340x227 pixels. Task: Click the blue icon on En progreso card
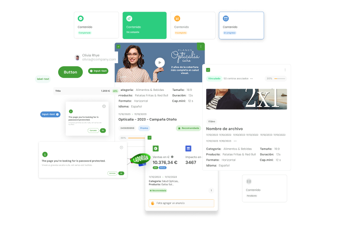coord(226,18)
